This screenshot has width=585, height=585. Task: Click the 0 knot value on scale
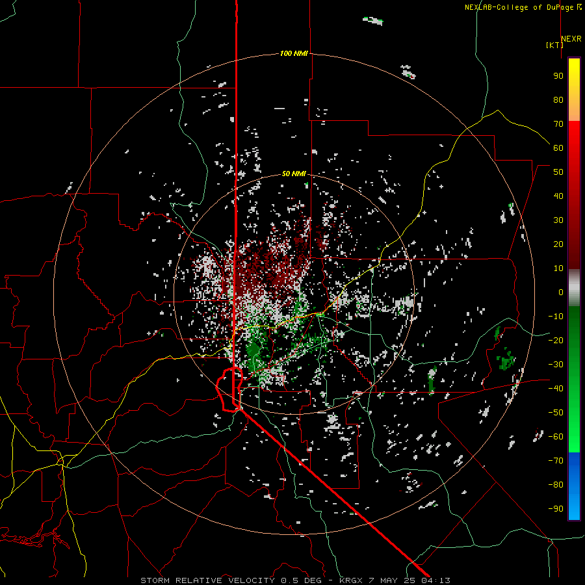tap(561, 292)
